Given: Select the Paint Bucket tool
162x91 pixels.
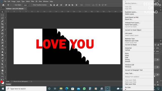Looking at the screenshot, I should point(2,49).
